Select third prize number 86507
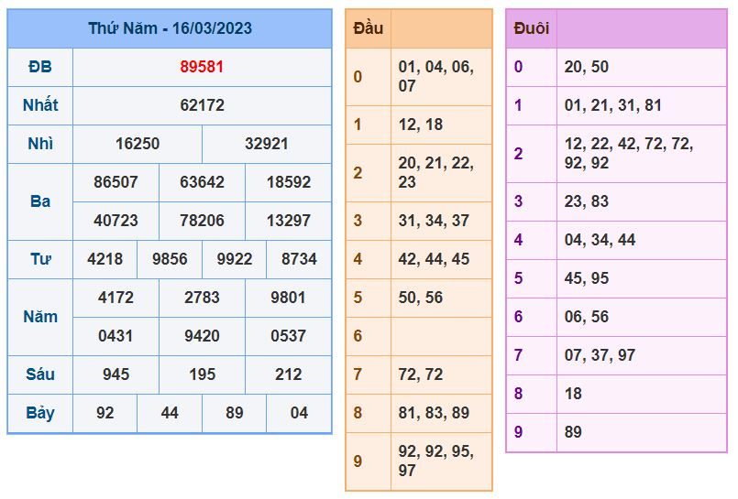The height and width of the screenshot is (499, 738). click(116, 182)
